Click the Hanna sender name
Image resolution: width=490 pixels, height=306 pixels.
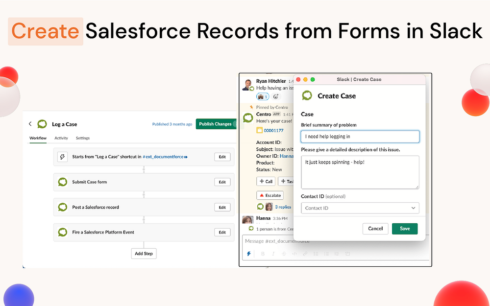[263, 218]
